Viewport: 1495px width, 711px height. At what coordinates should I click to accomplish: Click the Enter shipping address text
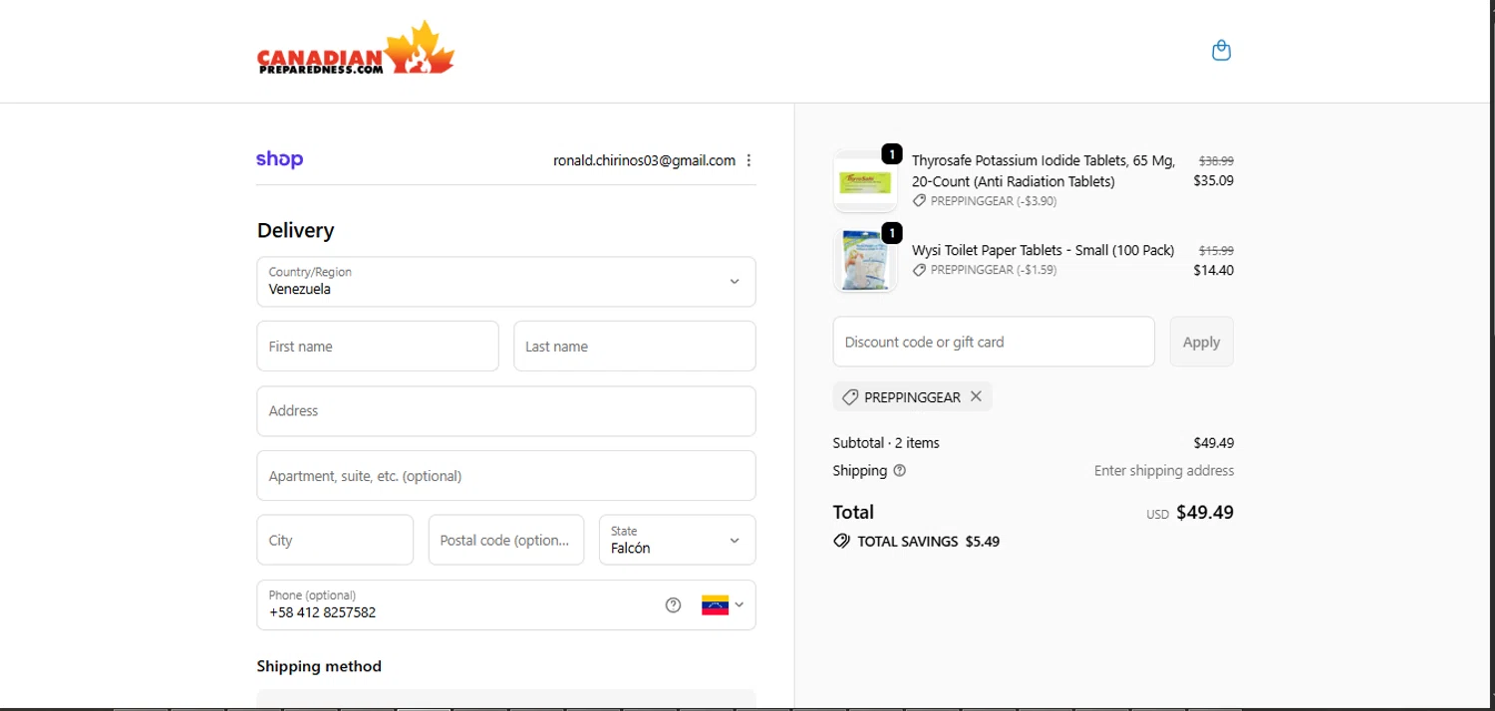click(1164, 471)
